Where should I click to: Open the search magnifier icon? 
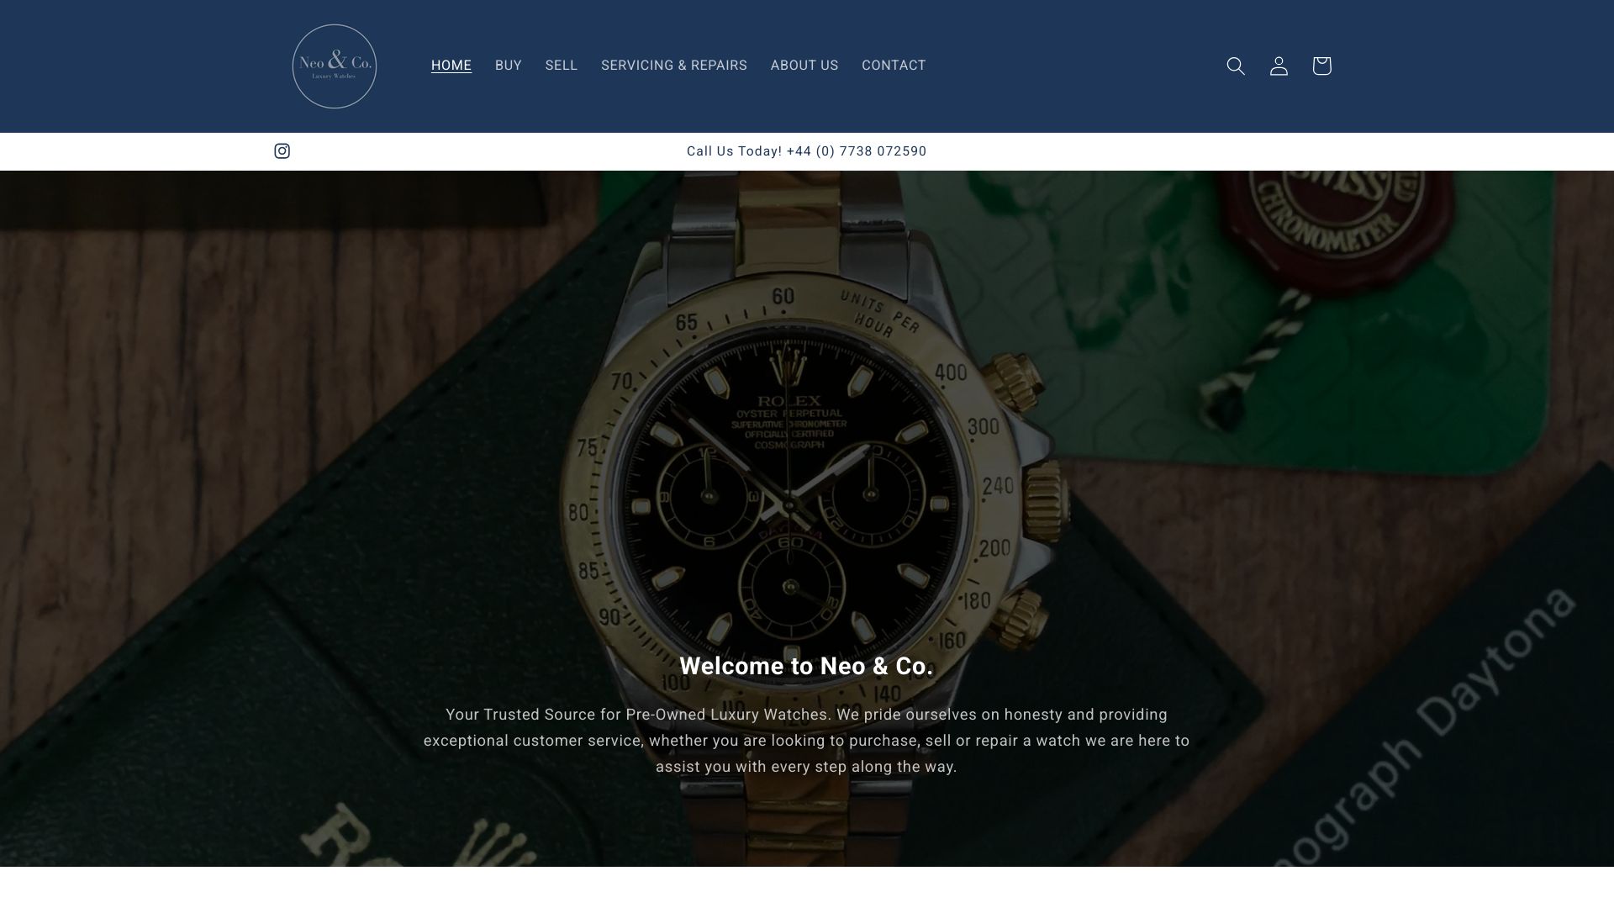coord(1235,66)
